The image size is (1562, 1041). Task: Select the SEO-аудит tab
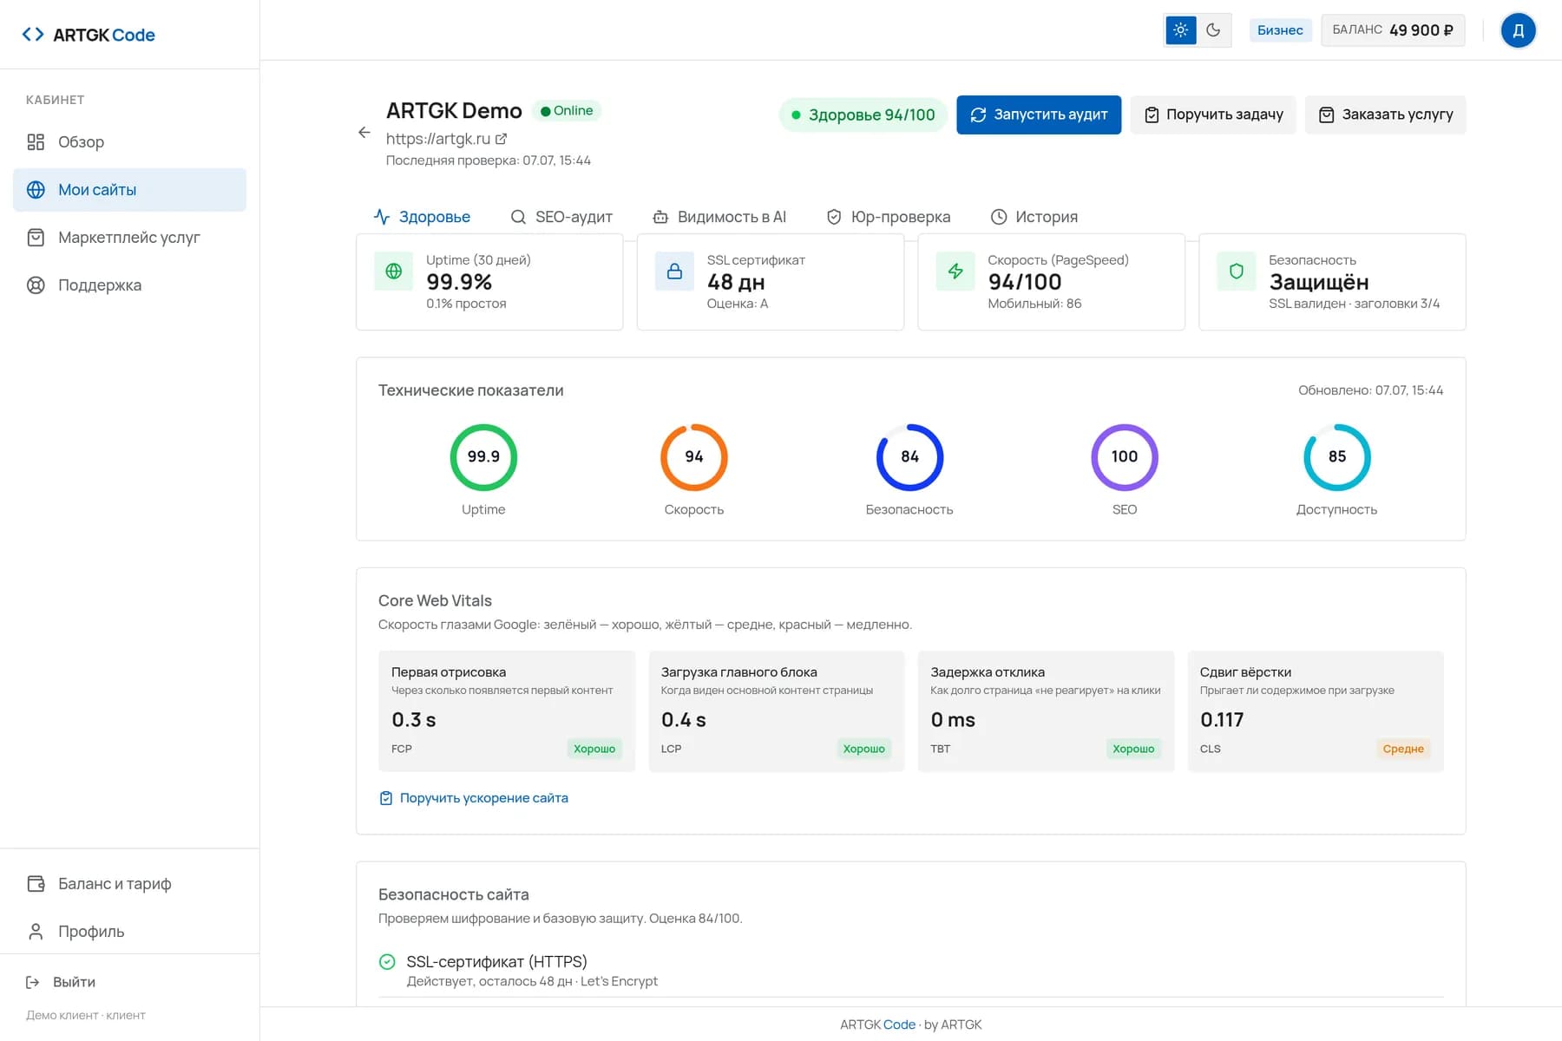tap(561, 217)
